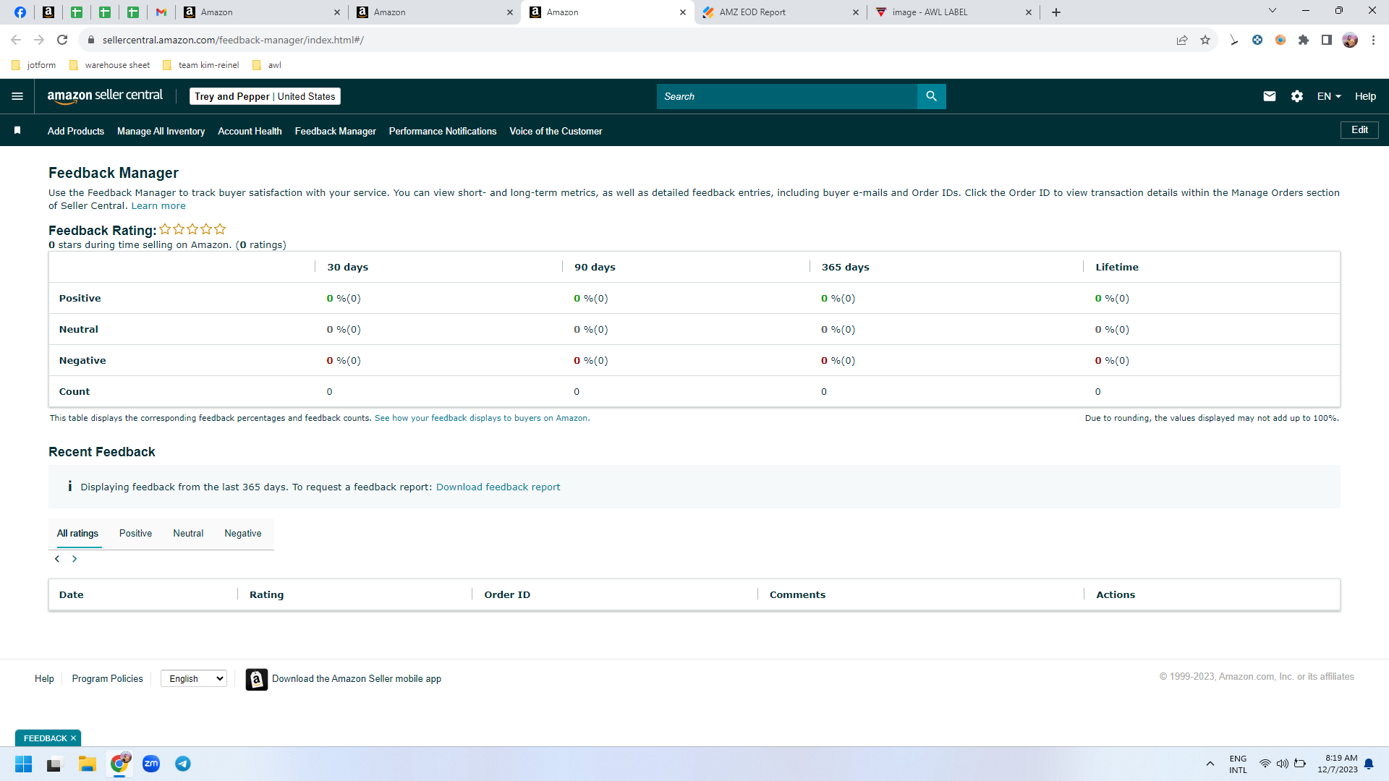
Task: Open 'See how your feedback displays' link
Action: point(481,418)
